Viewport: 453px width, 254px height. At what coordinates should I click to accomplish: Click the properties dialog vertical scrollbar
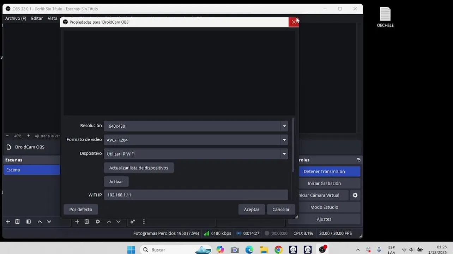tap(293, 145)
